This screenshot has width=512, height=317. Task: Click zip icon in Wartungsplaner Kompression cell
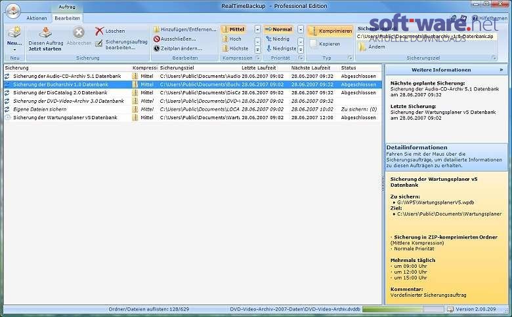click(x=135, y=117)
